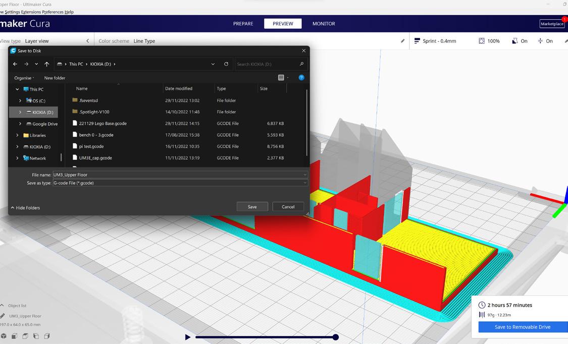This screenshot has height=344, width=568.
Task: Close the Save to Disk dialog
Action: [x=303, y=50]
